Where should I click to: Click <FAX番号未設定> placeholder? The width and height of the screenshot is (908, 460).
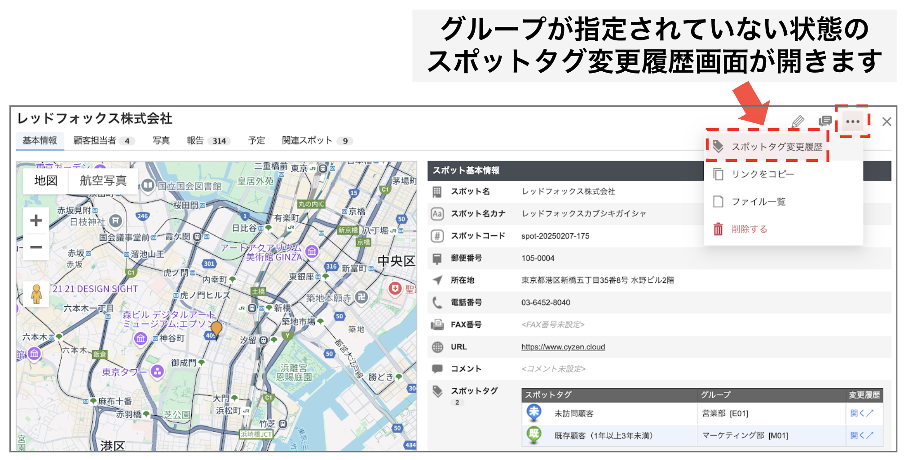tap(553, 325)
